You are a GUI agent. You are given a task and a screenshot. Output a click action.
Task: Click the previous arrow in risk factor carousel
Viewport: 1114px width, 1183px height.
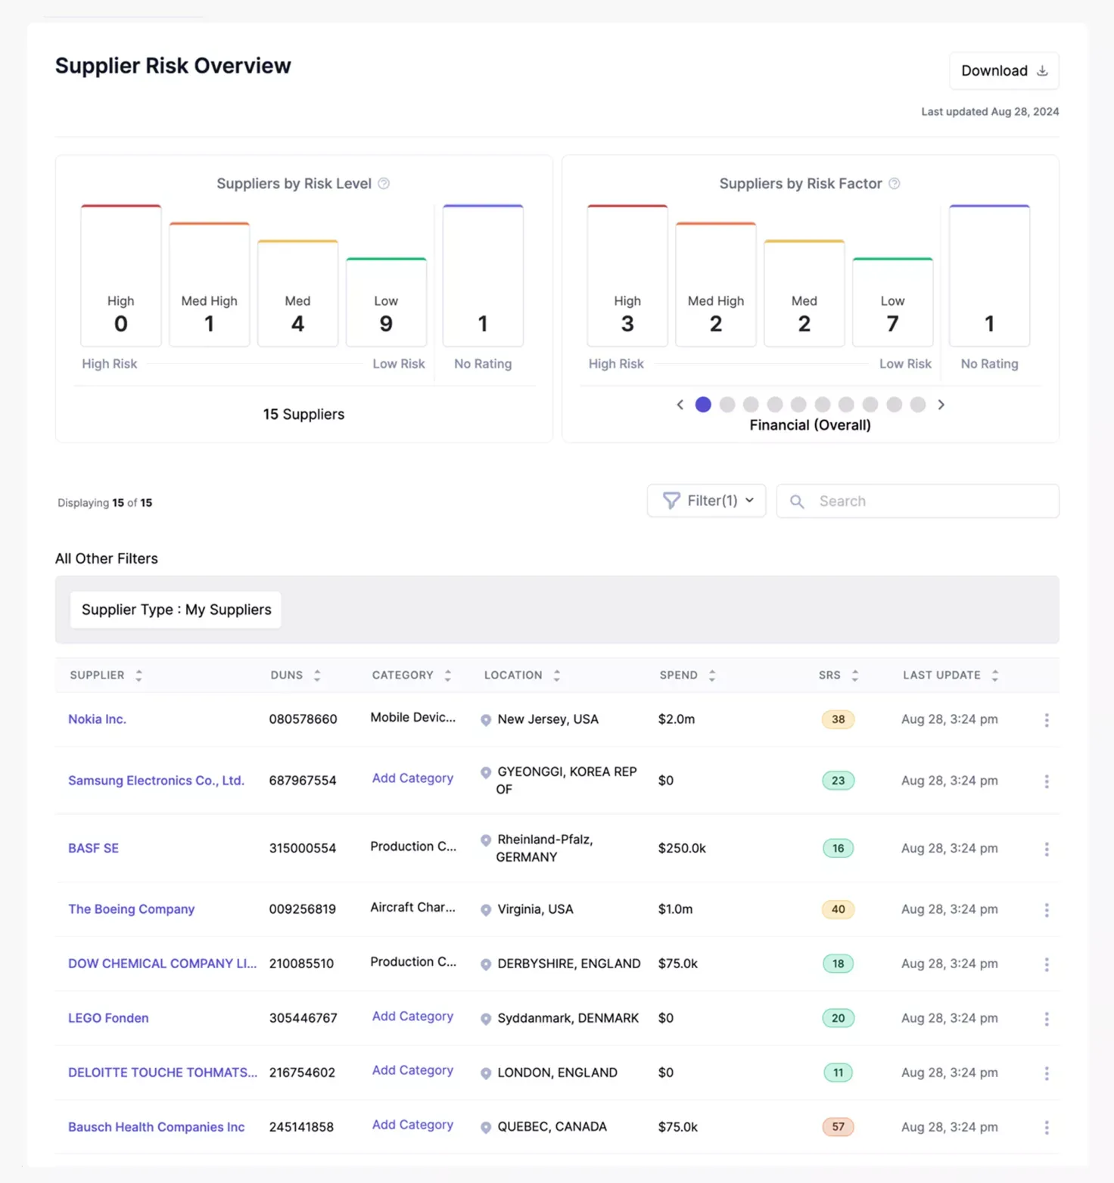click(680, 405)
